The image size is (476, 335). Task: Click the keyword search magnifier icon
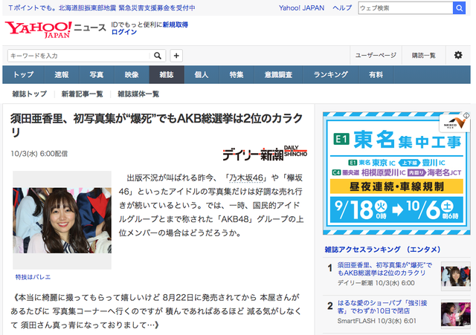pos(158,56)
